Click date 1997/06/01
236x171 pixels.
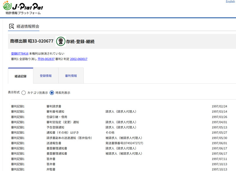pos(219,143)
